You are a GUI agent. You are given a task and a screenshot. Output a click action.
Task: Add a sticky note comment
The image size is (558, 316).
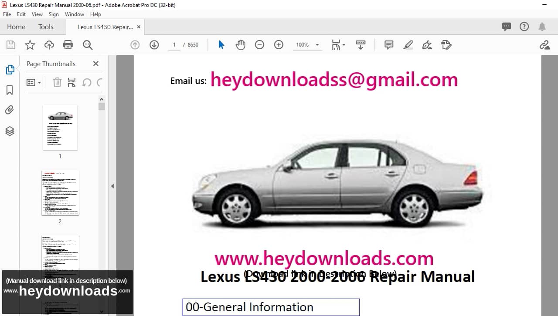pyautogui.click(x=389, y=45)
